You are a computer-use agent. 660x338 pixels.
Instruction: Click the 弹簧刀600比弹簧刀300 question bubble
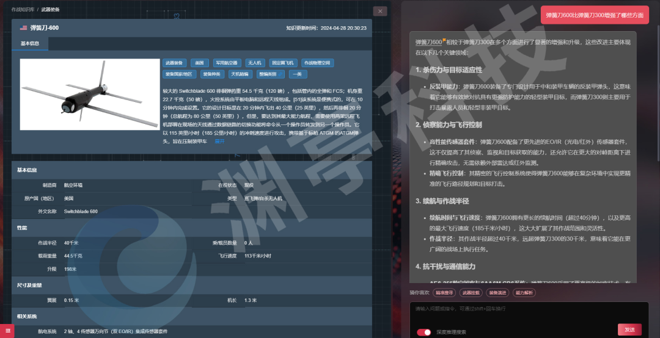[595, 15]
